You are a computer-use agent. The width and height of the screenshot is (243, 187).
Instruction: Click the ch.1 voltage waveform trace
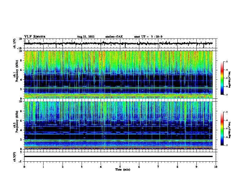[118, 43]
